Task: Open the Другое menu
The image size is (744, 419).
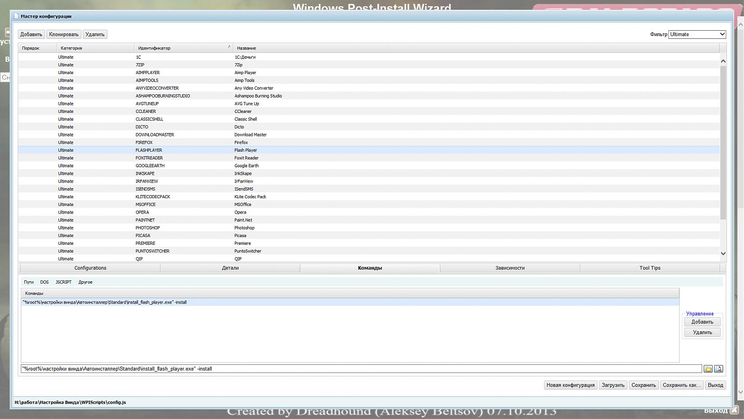Action: [x=85, y=282]
